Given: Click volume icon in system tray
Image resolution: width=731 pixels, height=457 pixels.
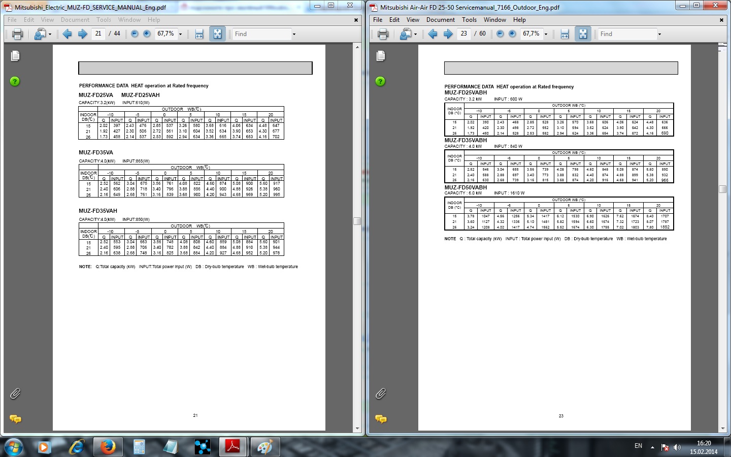Looking at the screenshot, I should point(677,447).
